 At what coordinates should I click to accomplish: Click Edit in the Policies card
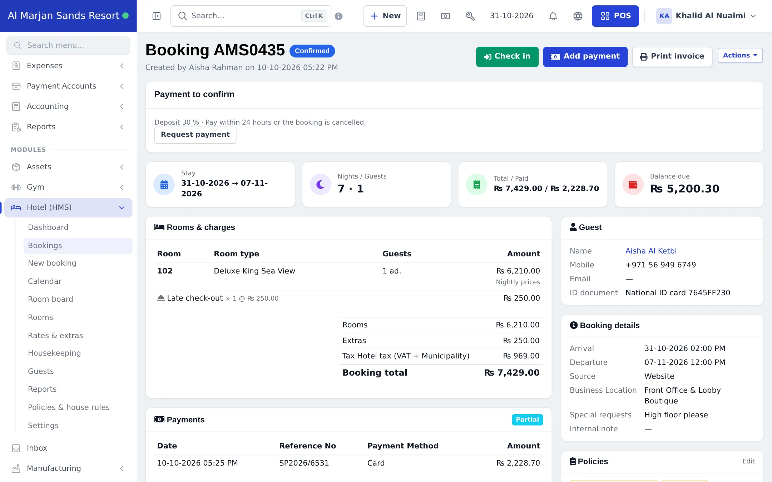[x=748, y=461]
